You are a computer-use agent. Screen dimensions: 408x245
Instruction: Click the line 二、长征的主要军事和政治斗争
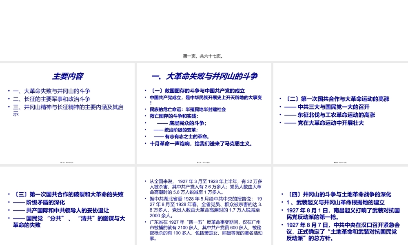click(51, 99)
